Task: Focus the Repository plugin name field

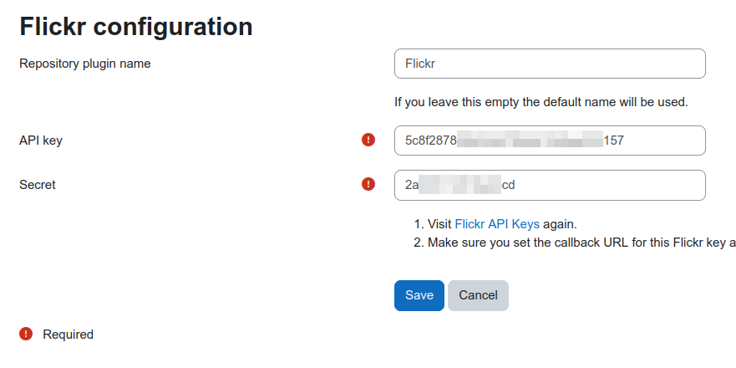Action: tap(550, 64)
